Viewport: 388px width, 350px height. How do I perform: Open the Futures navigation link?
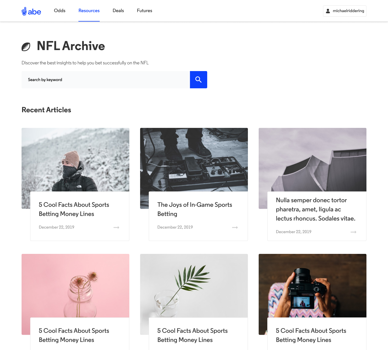(x=144, y=11)
